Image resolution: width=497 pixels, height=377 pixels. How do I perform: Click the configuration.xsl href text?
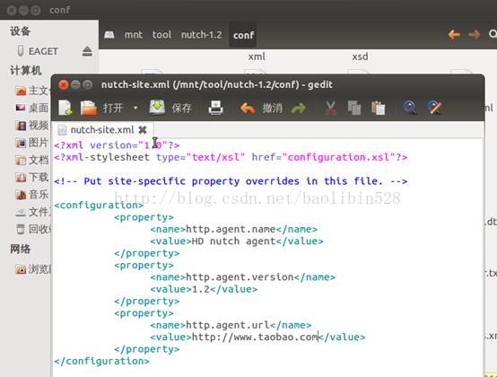338,157
